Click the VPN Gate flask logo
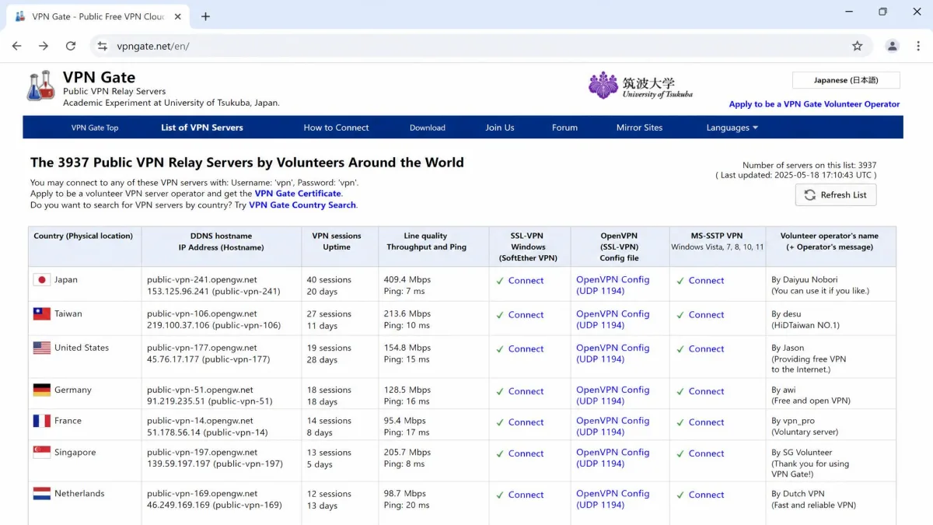 tap(41, 86)
